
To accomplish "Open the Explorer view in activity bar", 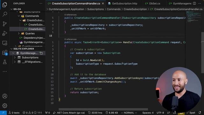I will (5, 4).
